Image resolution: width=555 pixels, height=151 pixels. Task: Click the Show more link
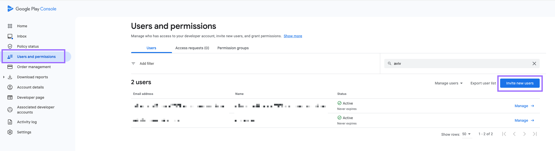[x=293, y=36]
